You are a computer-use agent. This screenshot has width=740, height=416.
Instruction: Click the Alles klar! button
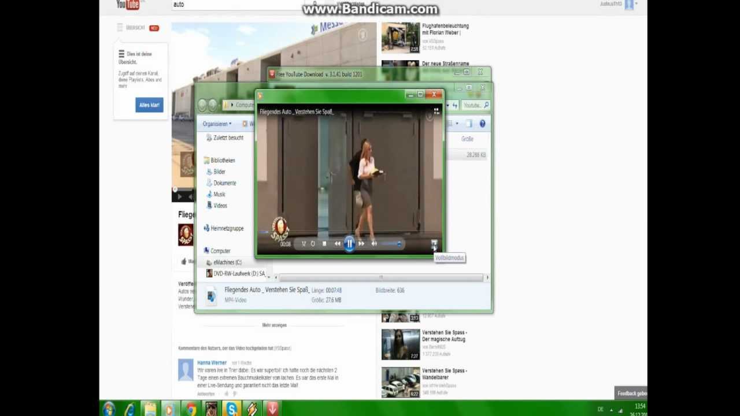click(149, 105)
